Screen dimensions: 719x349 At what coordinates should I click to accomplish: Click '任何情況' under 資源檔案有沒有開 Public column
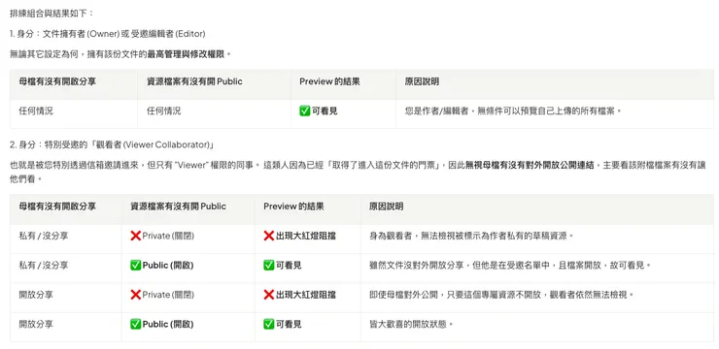(x=163, y=111)
